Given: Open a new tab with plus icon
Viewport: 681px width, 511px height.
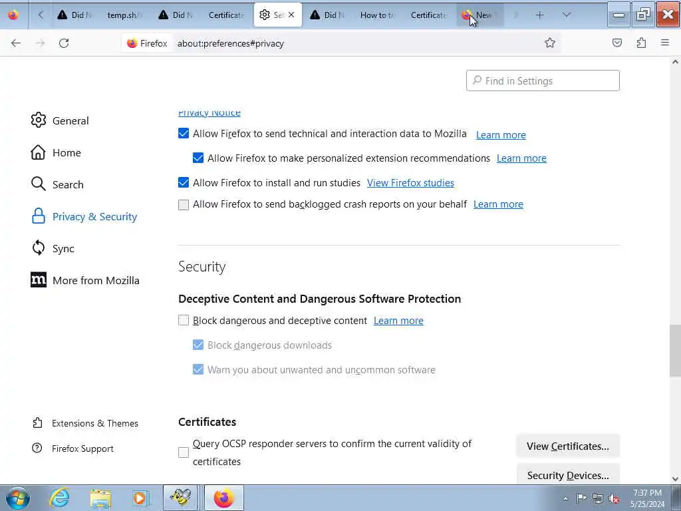Looking at the screenshot, I should (x=539, y=15).
